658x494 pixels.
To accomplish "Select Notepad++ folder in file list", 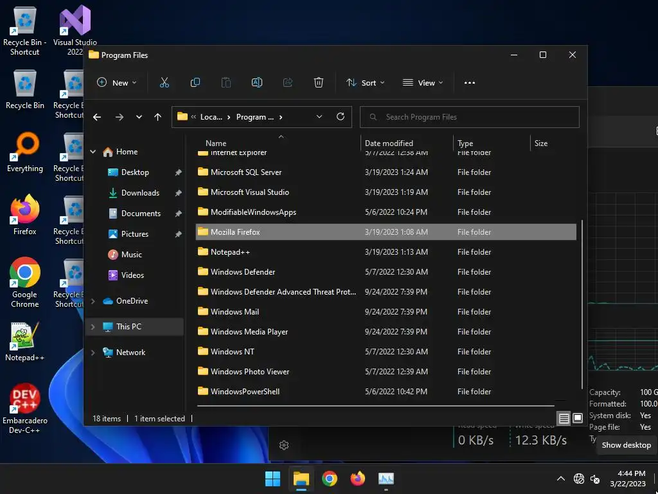I will [x=386, y=252].
